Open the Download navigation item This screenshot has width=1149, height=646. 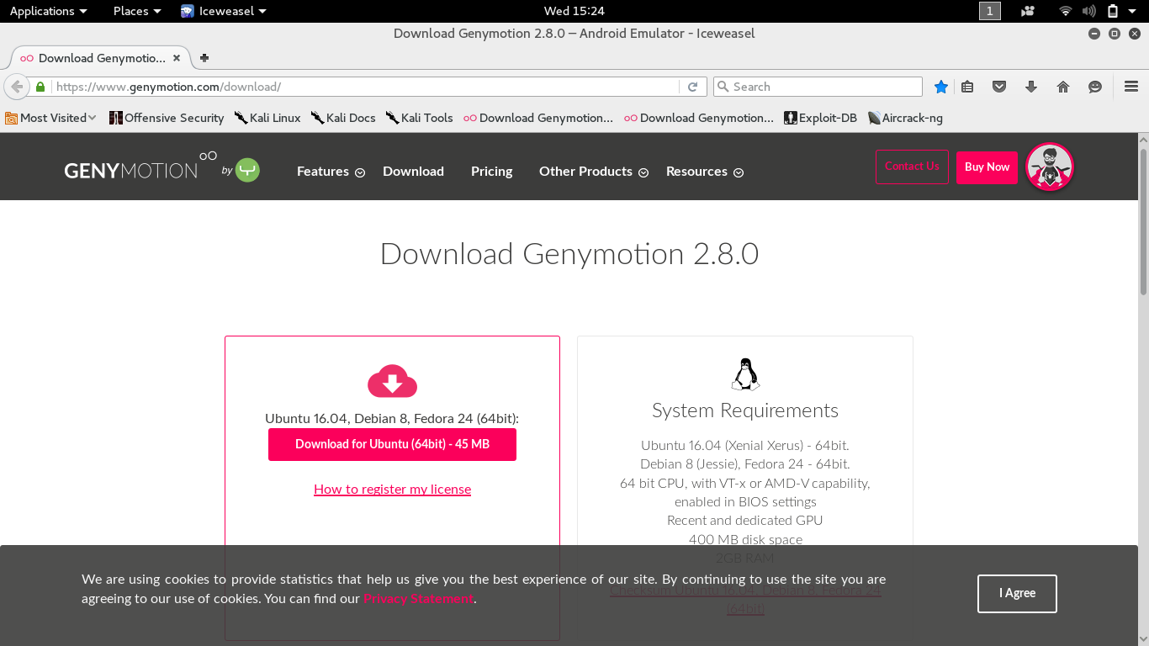[413, 172]
